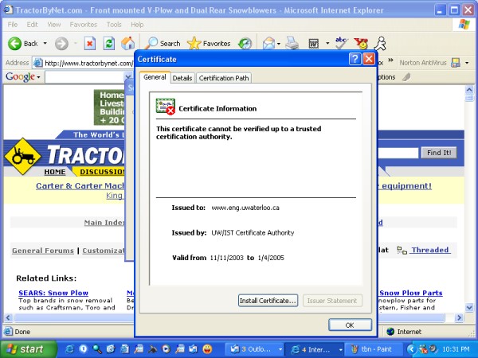Click the address bar URL field
Screen dimensions: 478x358
[x=83, y=63]
